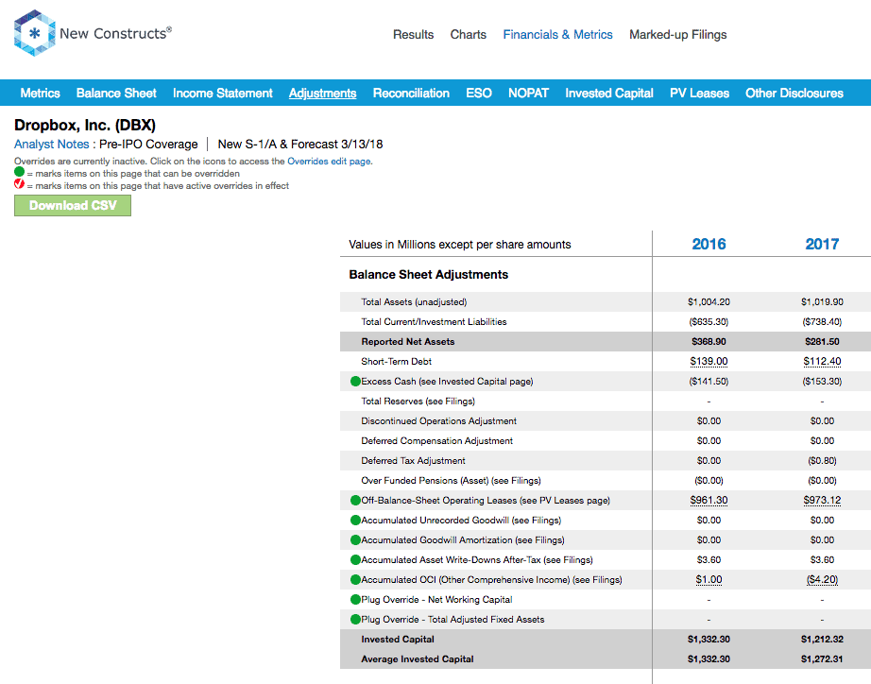
Task: Click 2017 Average Invested Capital $1,272.31
Action: tap(822, 659)
